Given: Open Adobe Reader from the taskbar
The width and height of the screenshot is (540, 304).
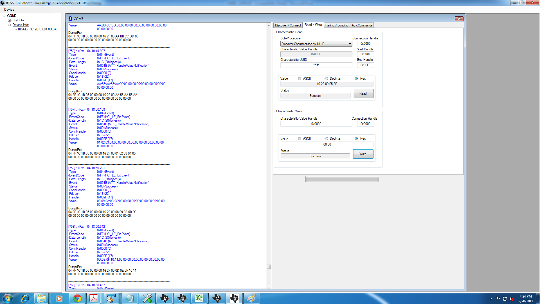Looking at the screenshot, I should 94,298.
